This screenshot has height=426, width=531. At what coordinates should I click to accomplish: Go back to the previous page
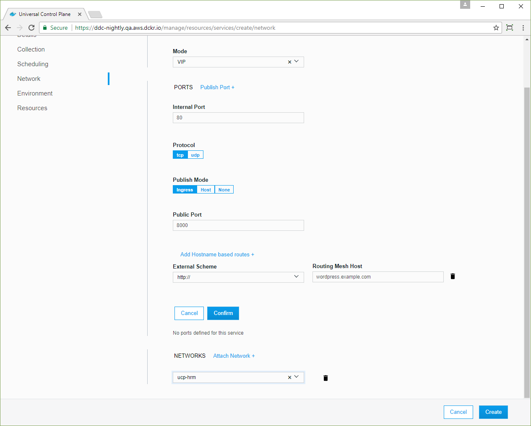pyautogui.click(x=8, y=28)
